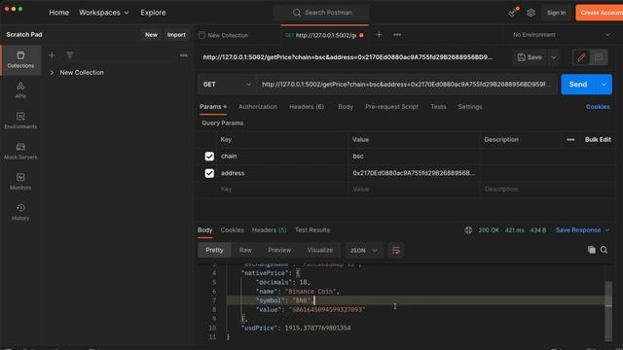This screenshot has height=350, width=623.
Task: Switch to the request Headers (6) tab
Action: click(x=307, y=107)
